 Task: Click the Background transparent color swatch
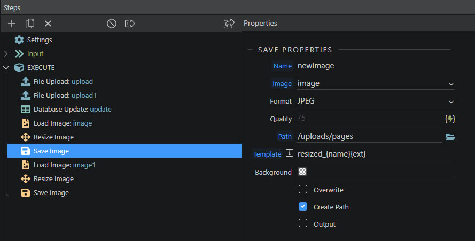click(302, 172)
